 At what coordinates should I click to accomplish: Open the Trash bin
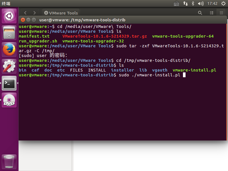[9, 162]
